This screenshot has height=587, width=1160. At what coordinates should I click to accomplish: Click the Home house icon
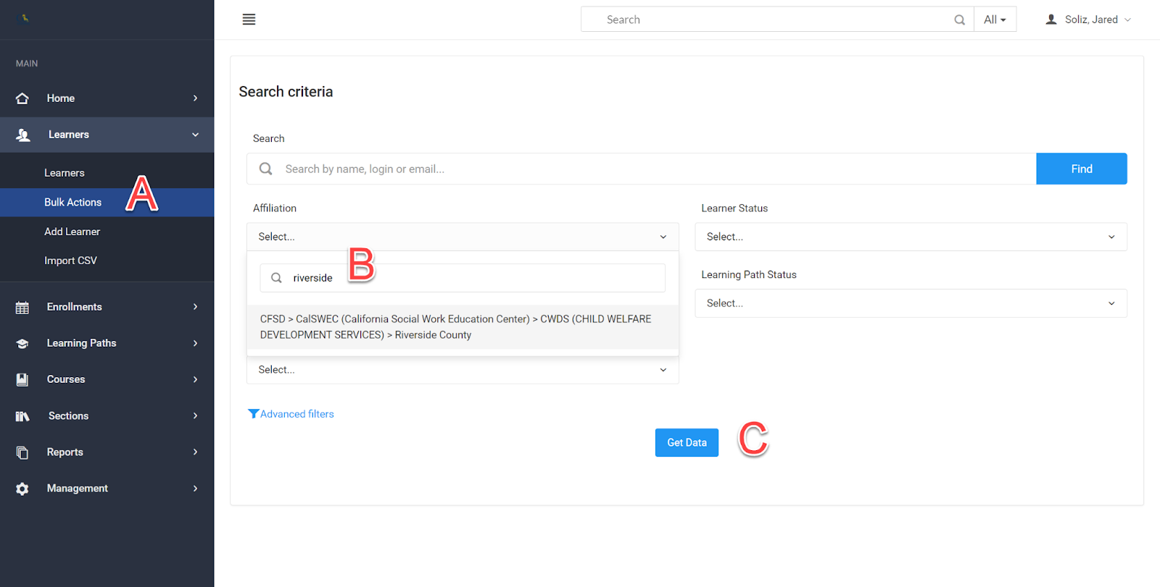tap(22, 98)
